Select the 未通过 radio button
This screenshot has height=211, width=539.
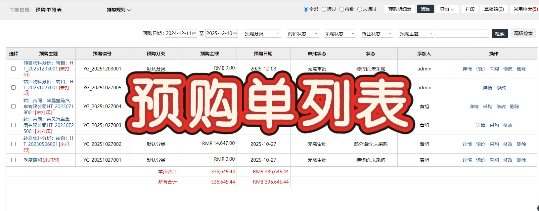(360, 9)
